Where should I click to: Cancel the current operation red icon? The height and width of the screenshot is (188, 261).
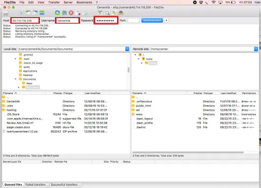point(71,13)
